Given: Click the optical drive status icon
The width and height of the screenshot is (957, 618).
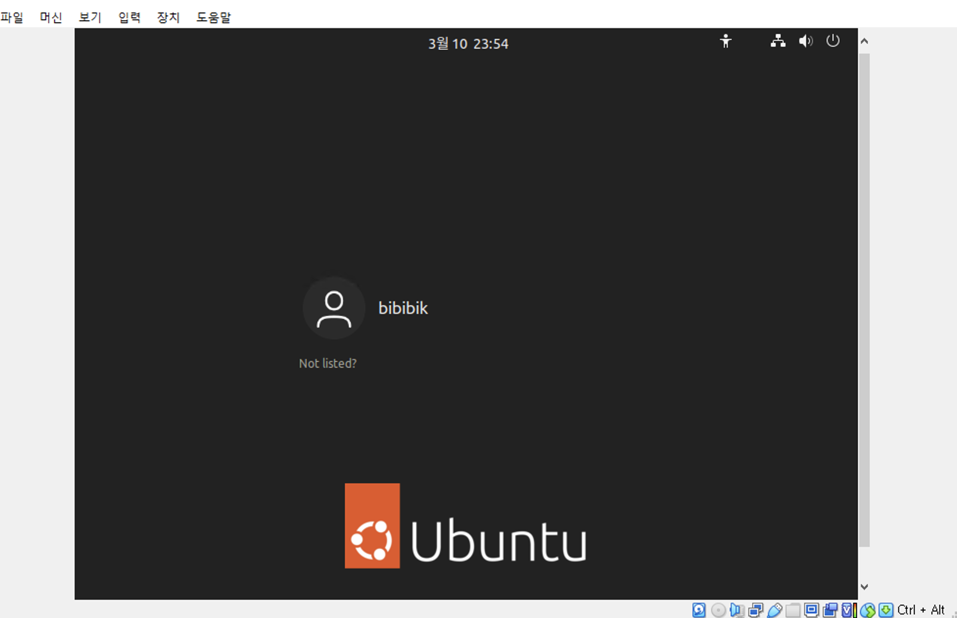Looking at the screenshot, I should click(x=718, y=610).
